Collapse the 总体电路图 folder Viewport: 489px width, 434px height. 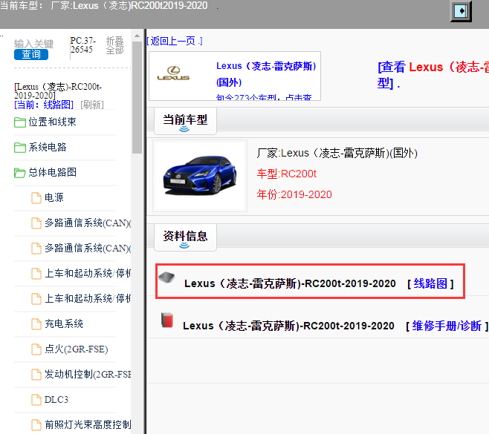(52, 172)
